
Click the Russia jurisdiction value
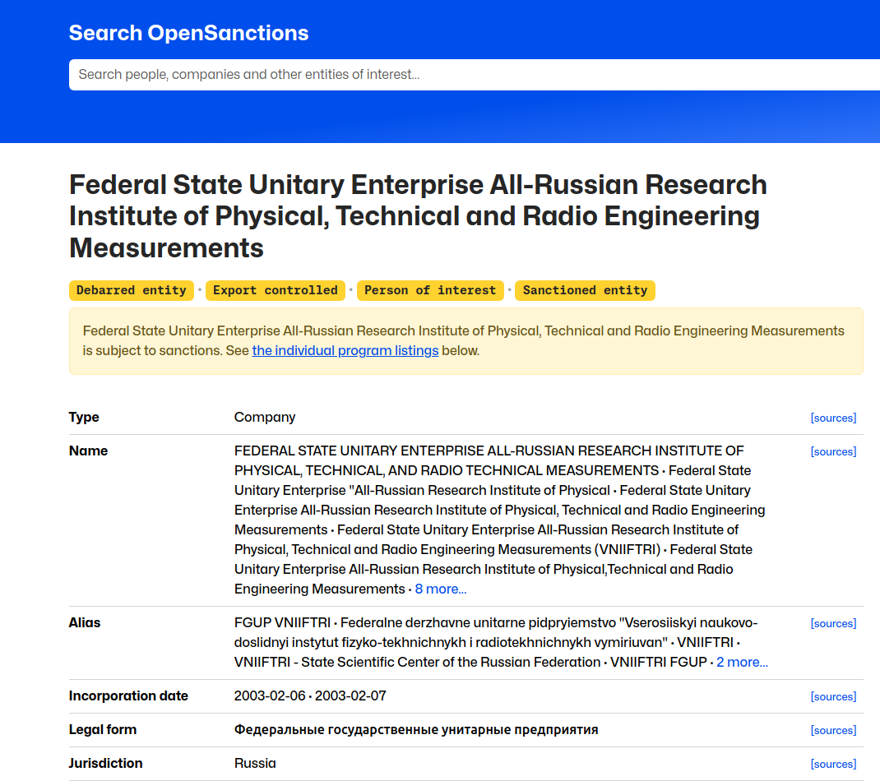click(x=255, y=763)
